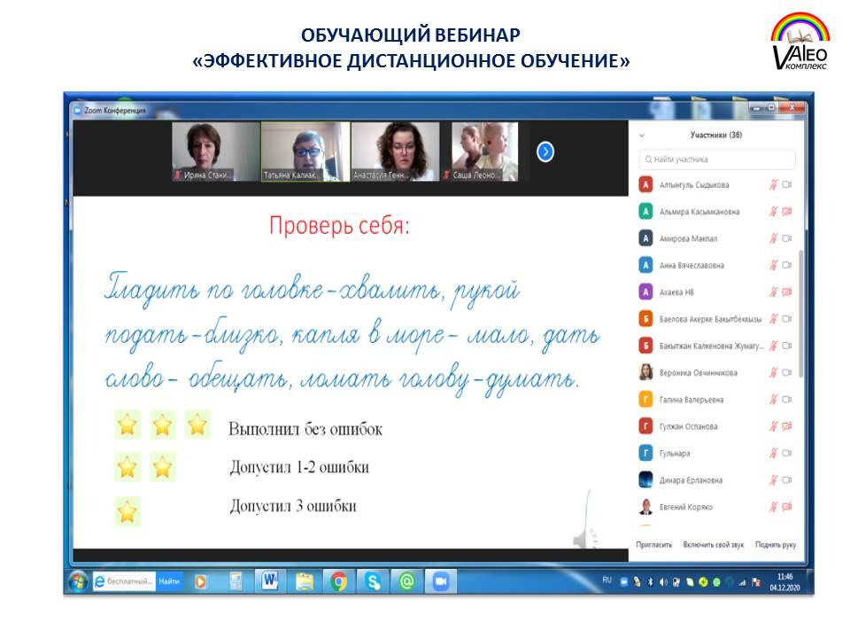Open Zoom from the taskbar

click(x=441, y=581)
